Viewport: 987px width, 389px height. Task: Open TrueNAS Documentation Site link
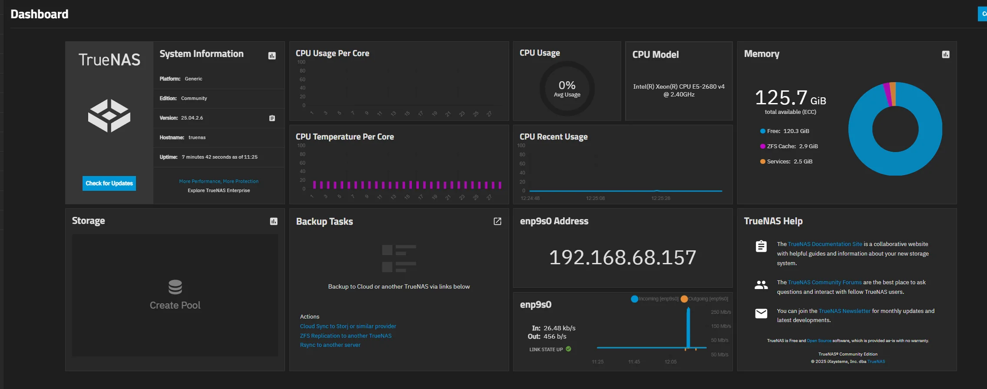825,244
